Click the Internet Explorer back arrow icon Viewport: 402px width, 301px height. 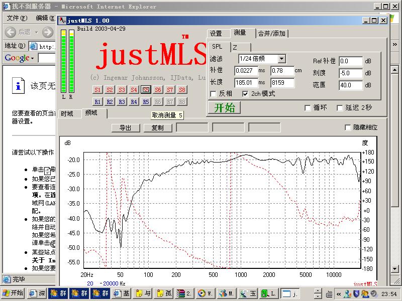pos(11,32)
